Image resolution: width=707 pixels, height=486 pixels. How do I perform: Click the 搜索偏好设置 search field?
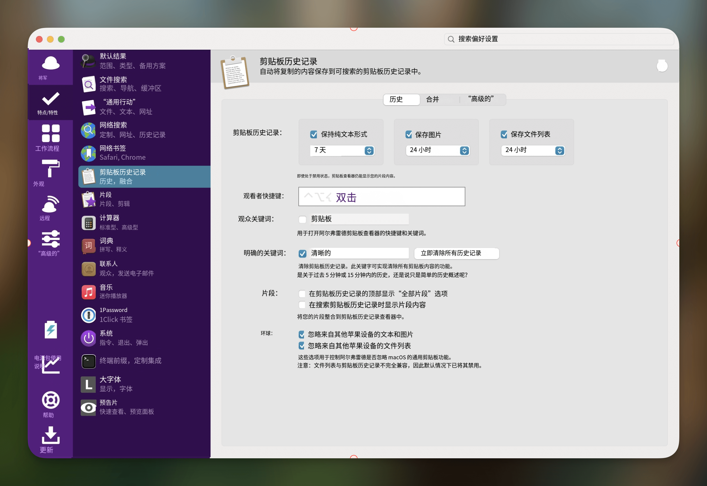[560, 39]
